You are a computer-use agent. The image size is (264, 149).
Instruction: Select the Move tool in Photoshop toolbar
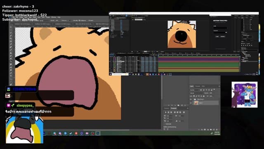(11, 27)
